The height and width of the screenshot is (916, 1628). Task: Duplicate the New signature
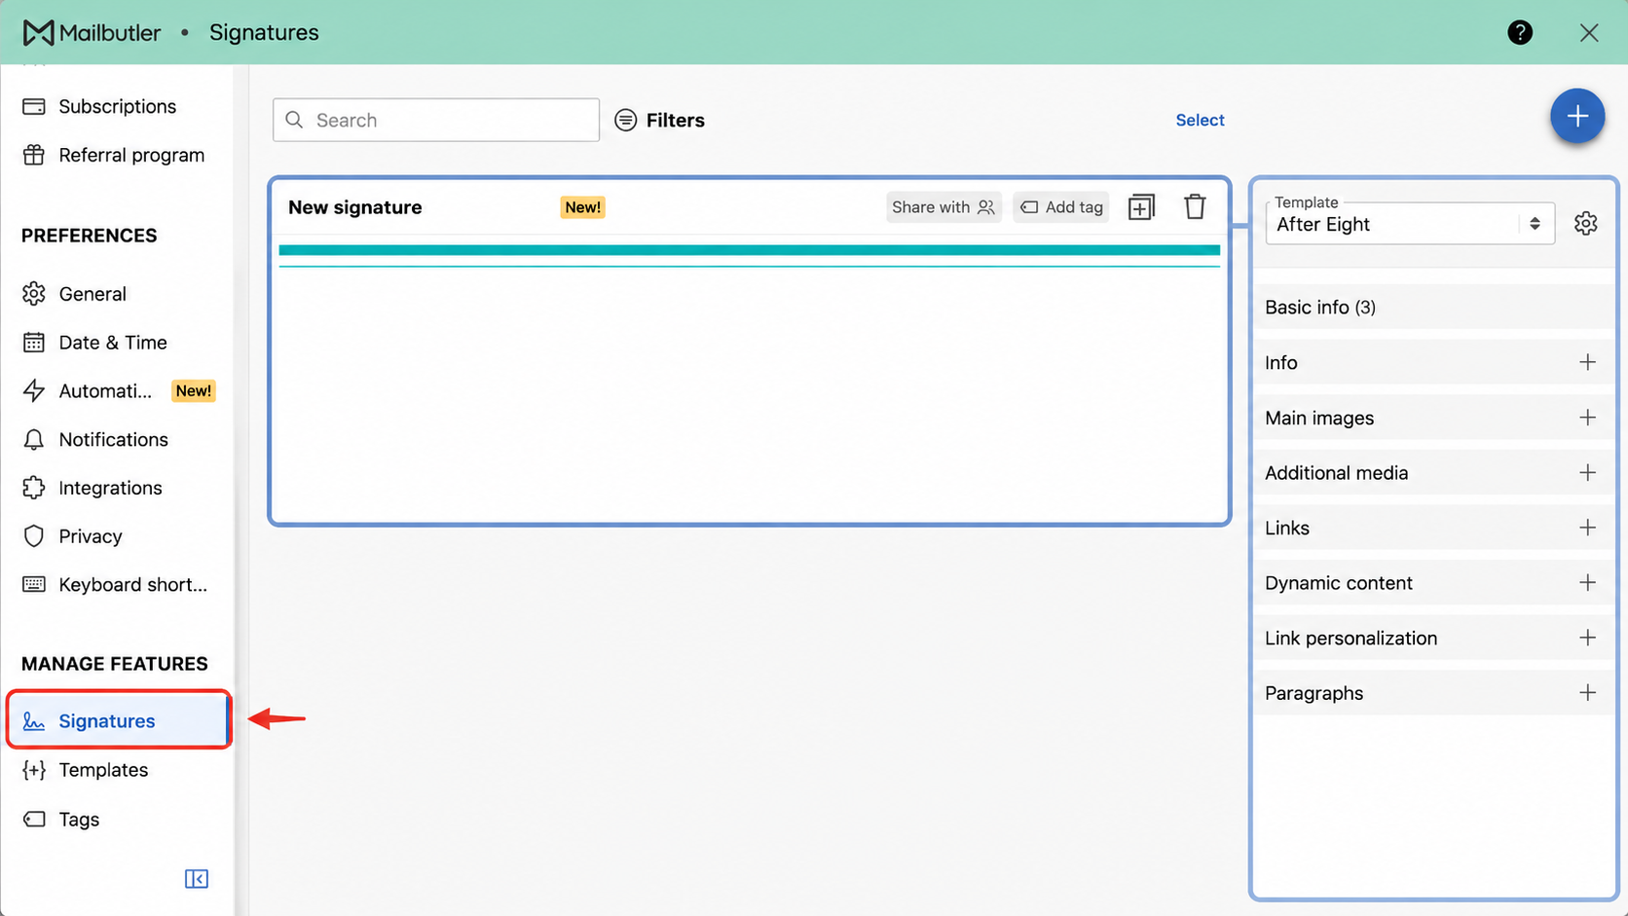(x=1141, y=206)
